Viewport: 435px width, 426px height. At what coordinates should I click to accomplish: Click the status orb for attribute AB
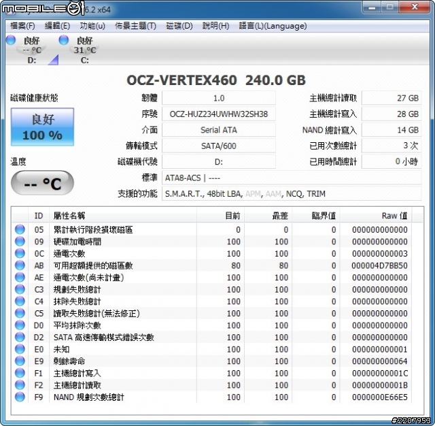click(x=20, y=265)
